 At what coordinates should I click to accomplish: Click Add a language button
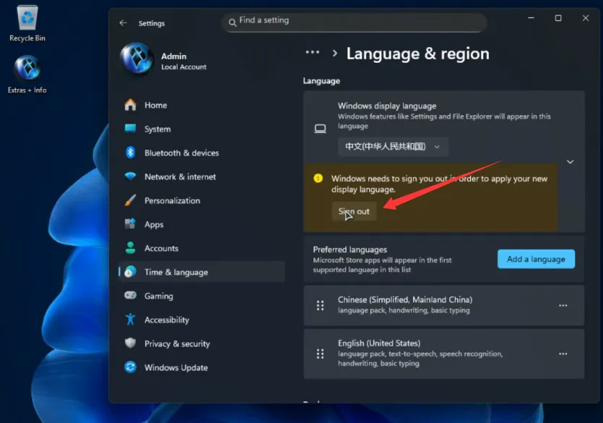(x=536, y=259)
